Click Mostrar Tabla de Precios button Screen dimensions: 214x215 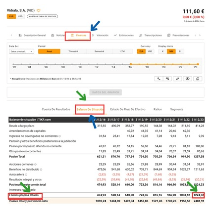pyautogui.click(x=43, y=16)
